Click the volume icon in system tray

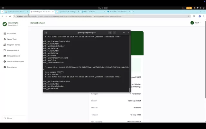click(x=201, y=8)
